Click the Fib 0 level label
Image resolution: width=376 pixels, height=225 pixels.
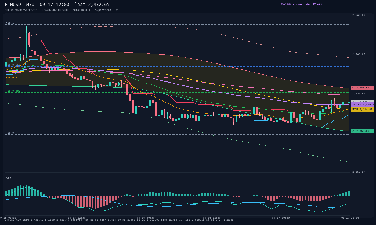[x=10, y=133]
